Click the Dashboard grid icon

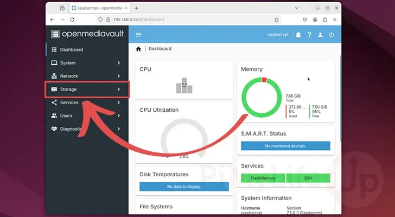54,49
